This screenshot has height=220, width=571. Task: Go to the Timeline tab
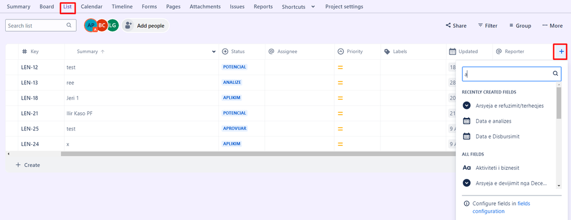click(x=122, y=6)
